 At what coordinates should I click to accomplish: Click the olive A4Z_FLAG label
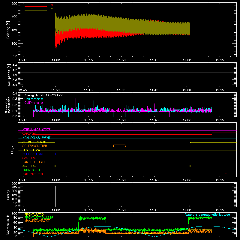point(29,166)
